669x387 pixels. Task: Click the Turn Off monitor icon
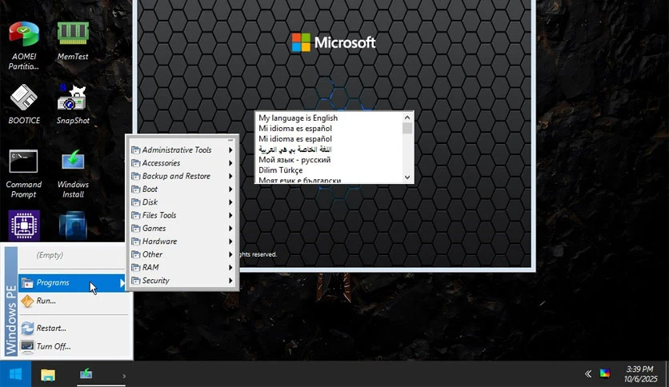27,346
